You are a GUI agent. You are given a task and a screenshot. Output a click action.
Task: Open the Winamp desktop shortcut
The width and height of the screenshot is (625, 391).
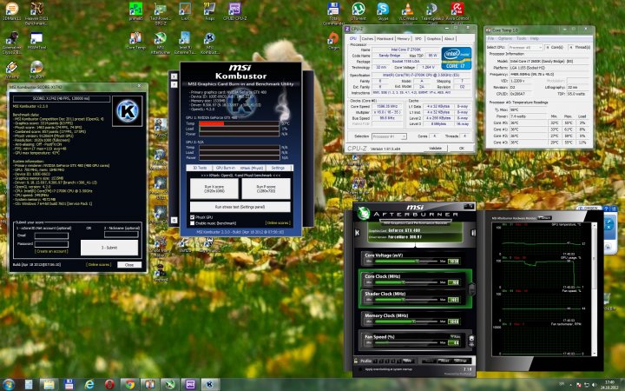coord(11,70)
